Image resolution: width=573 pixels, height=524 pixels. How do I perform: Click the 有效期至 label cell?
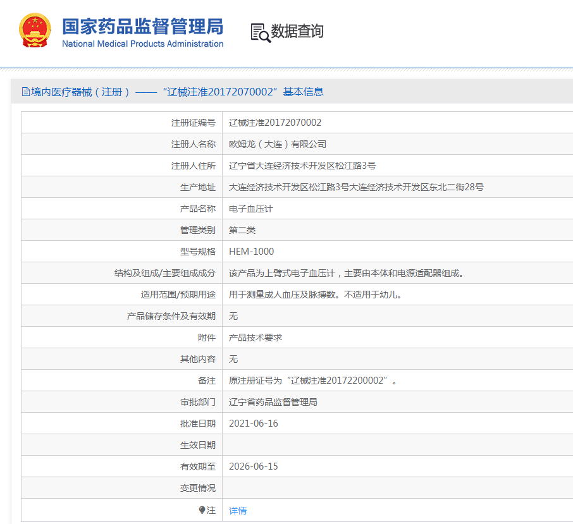(121, 466)
